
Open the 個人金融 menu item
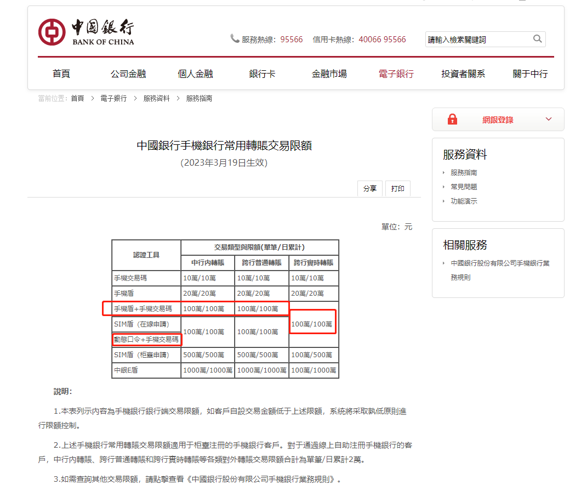[195, 73]
